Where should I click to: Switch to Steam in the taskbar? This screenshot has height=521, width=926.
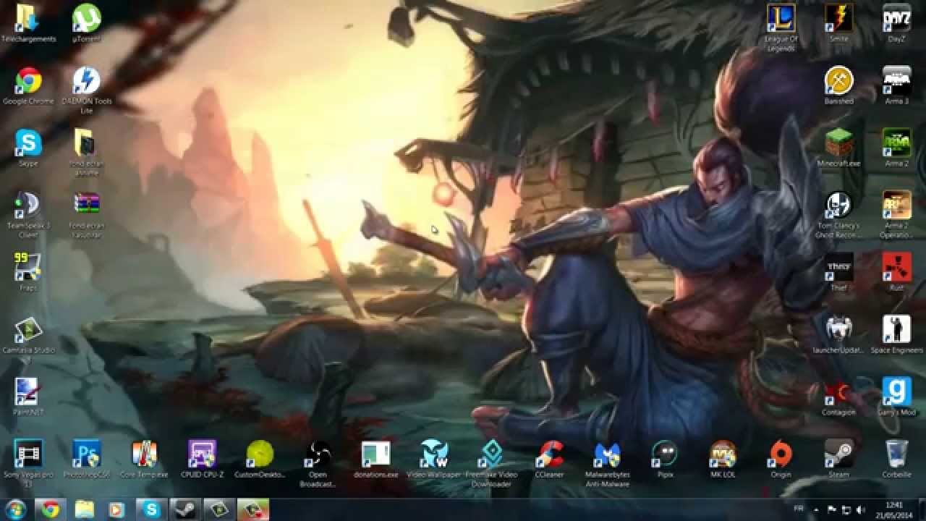(x=184, y=509)
